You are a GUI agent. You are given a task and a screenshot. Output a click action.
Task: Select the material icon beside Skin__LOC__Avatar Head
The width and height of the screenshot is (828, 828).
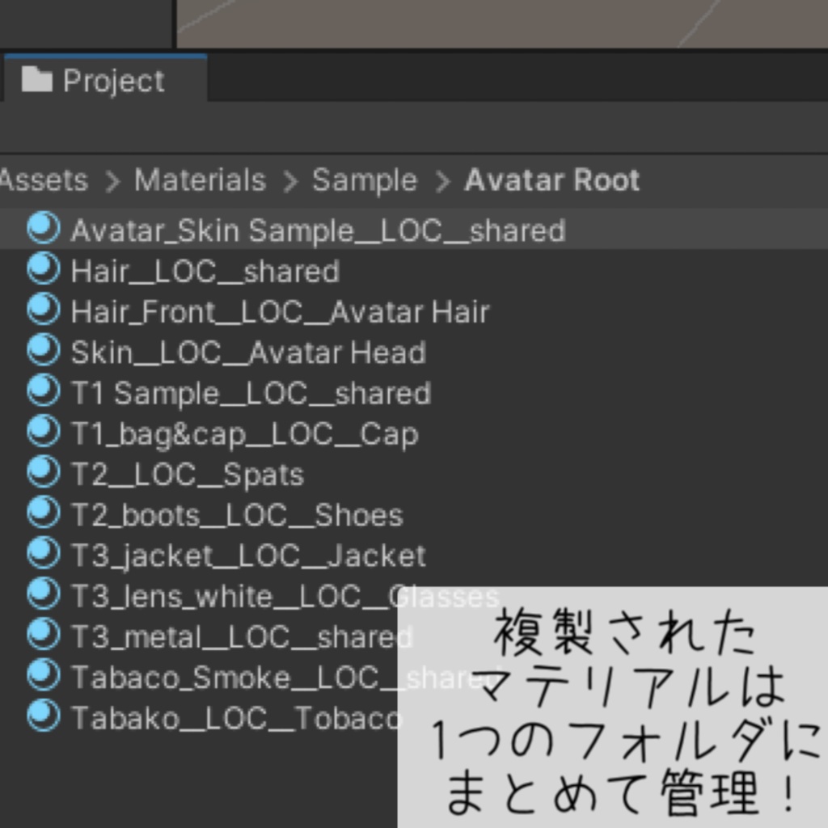(x=42, y=353)
